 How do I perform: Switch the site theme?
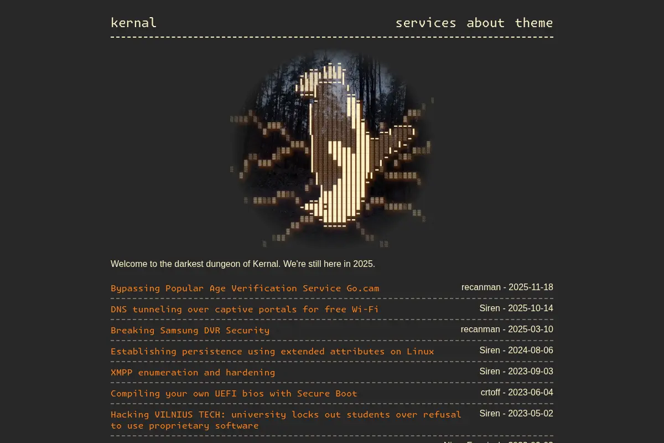[534, 23]
